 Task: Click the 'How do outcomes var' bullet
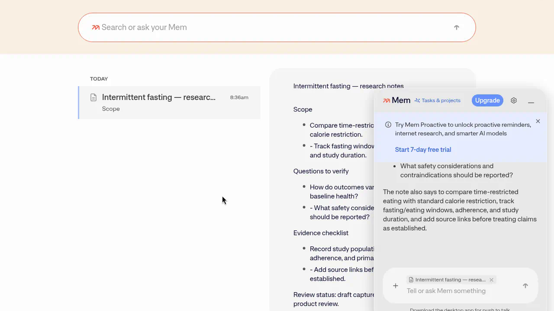click(x=342, y=192)
